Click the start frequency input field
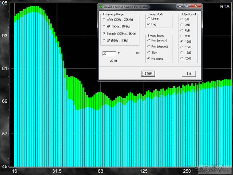This screenshot has width=233, height=175. pos(109,54)
